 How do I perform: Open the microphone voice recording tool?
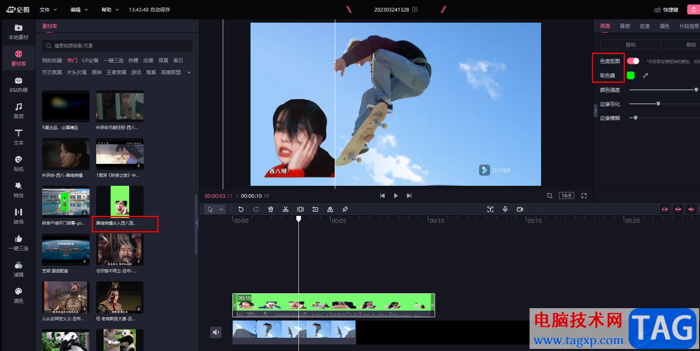[x=505, y=209]
